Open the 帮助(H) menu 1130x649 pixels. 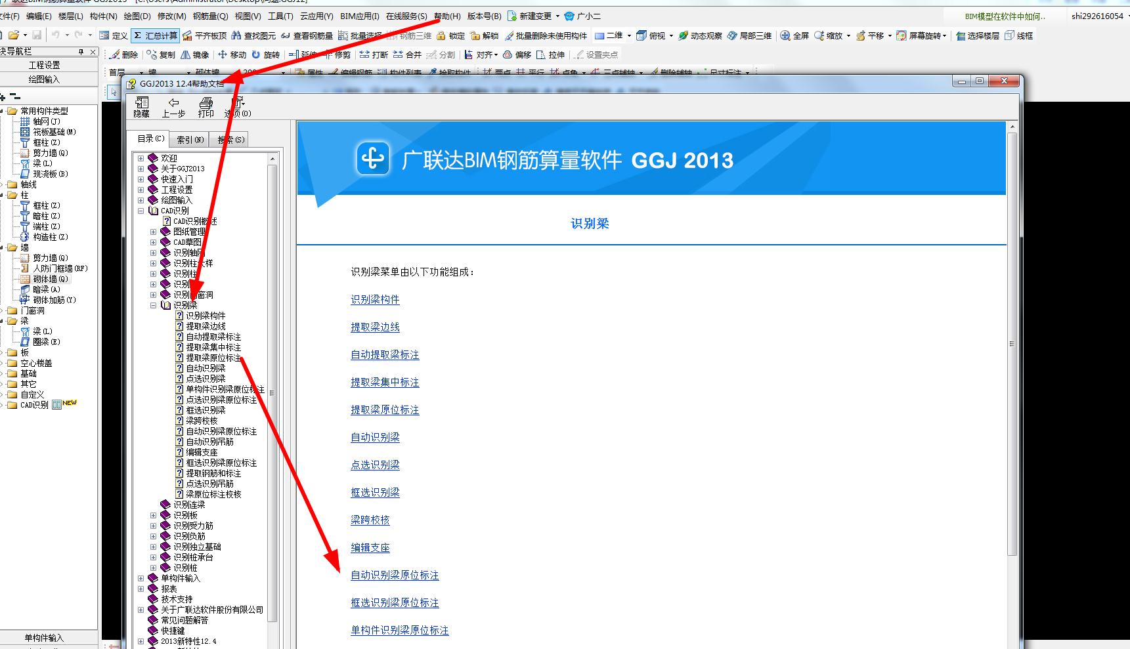447,16
